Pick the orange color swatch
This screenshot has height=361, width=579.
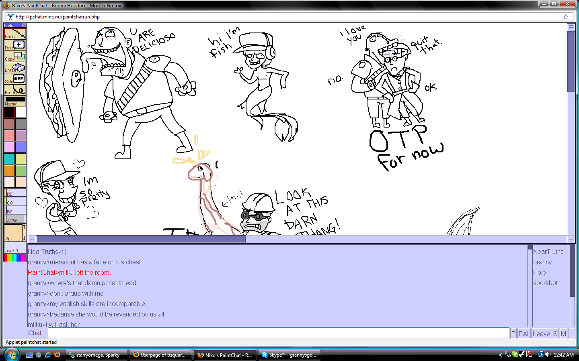coord(10,170)
